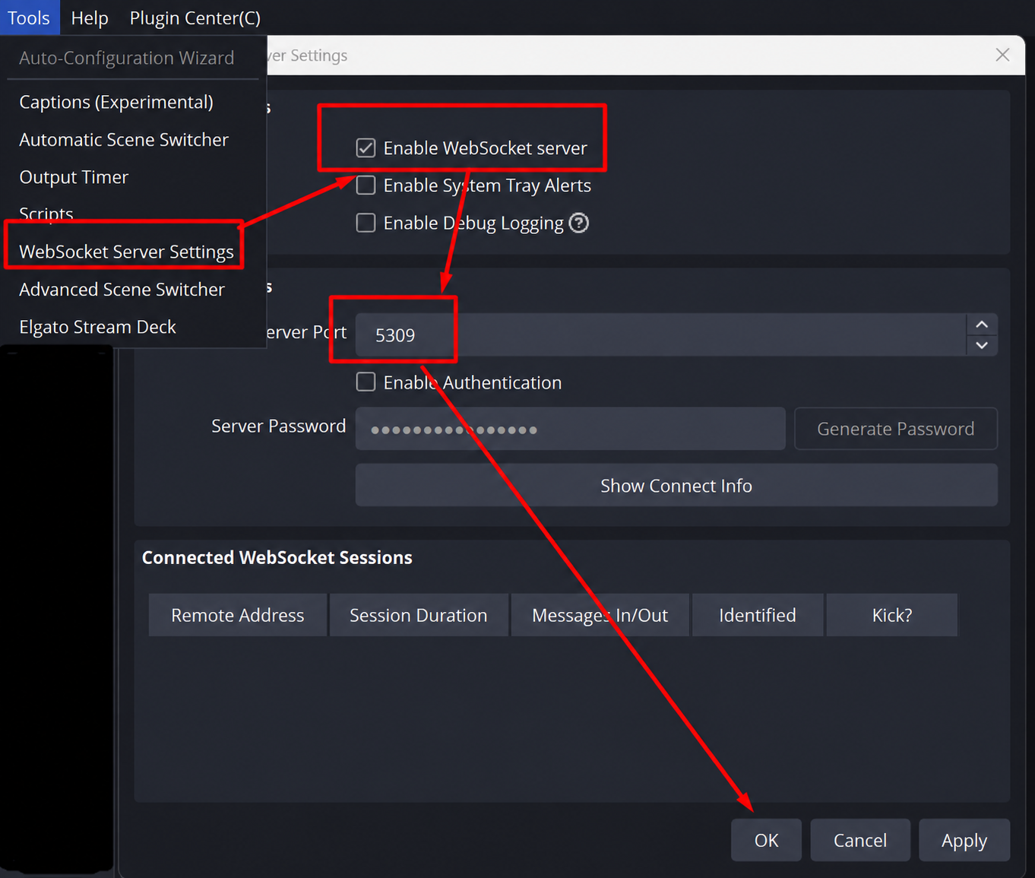
Task: Select WebSocket Server Settings menu item
Action: (126, 252)
